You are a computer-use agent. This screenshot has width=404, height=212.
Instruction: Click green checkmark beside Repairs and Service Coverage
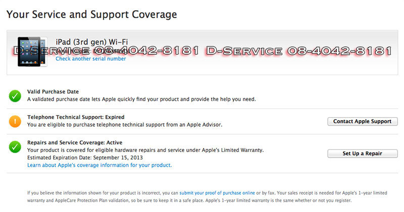pyautogui.click(x=15, y=147)
